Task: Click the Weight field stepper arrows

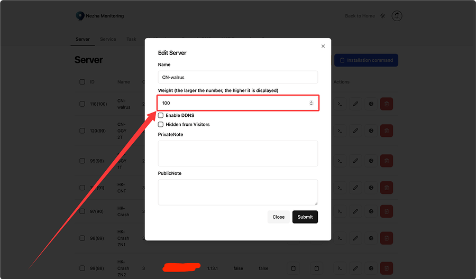Action: [x=311, y=103]
